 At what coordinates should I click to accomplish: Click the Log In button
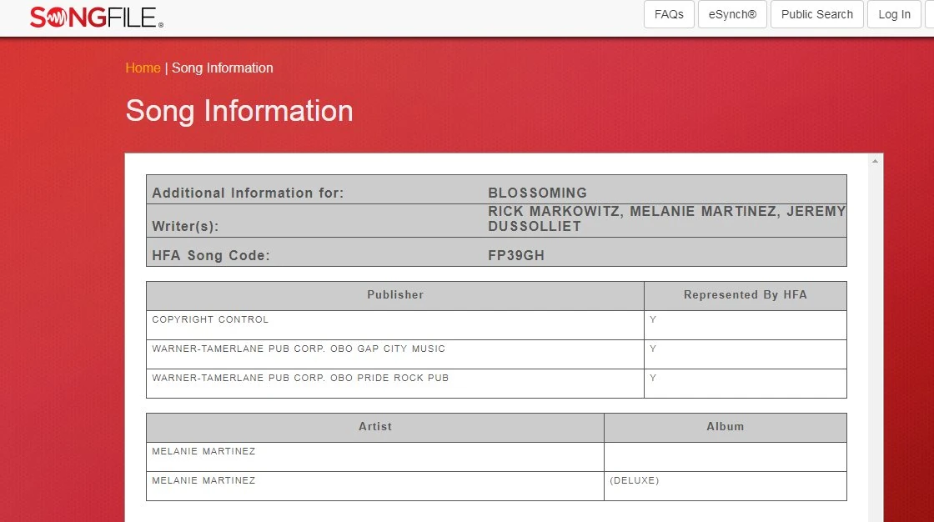point(894,14)
